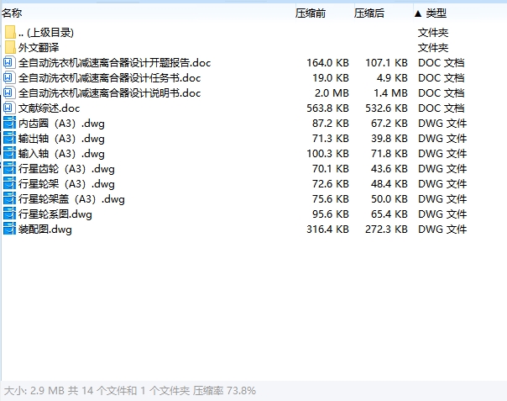Click the DWG icon for 输出轴（A3）.dwg
Screen dimensions: 507x401
(x=9, y=139)
